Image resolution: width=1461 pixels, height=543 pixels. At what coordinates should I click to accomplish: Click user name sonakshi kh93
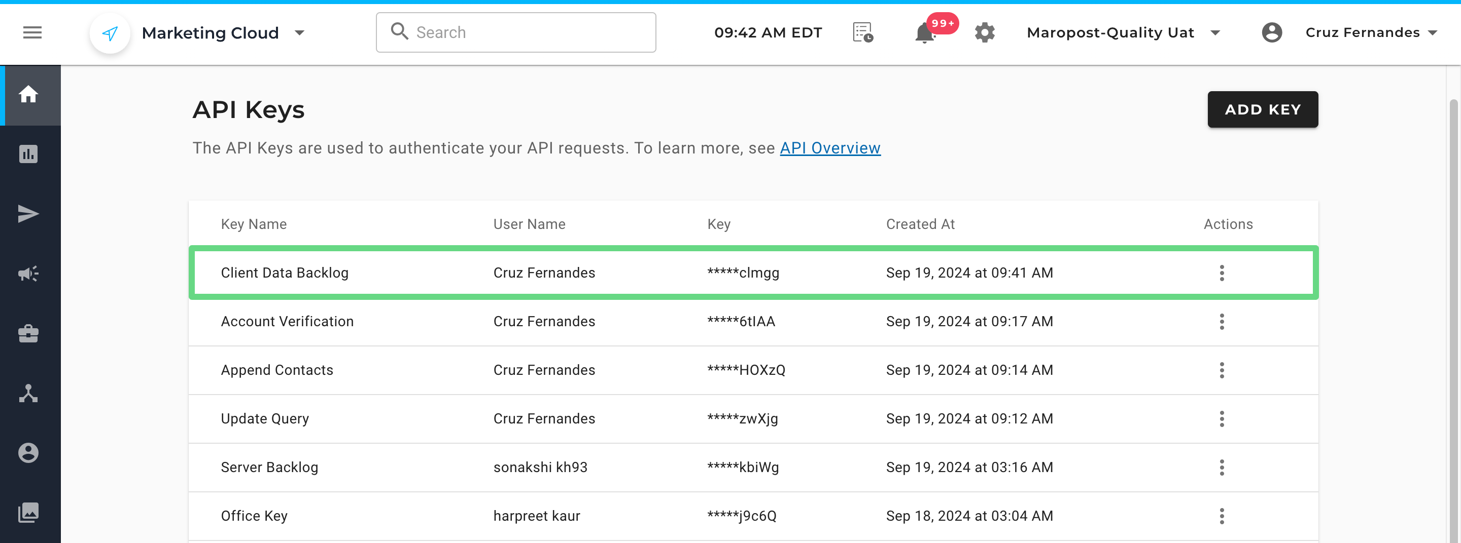(540, 468)
